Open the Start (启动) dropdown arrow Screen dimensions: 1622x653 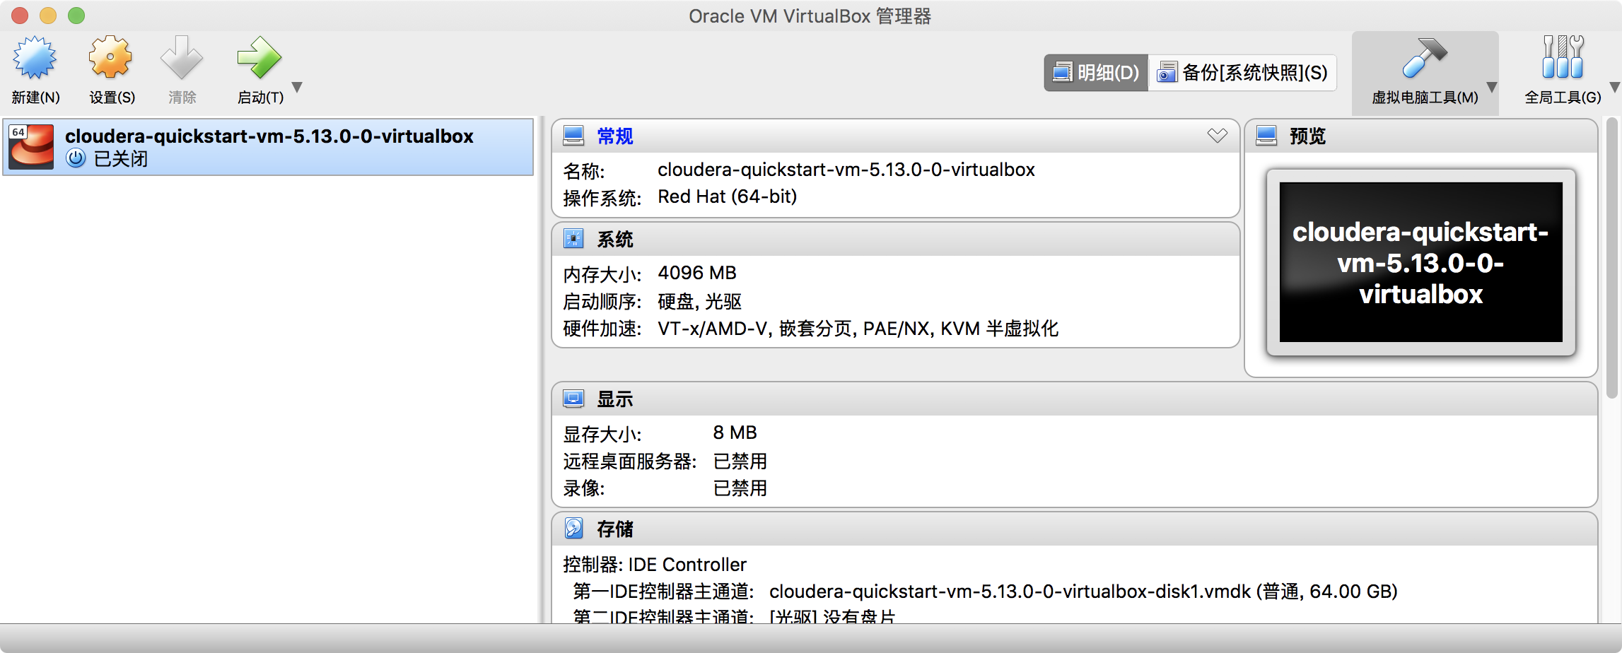pyautogui.click(x=298, y=87)
